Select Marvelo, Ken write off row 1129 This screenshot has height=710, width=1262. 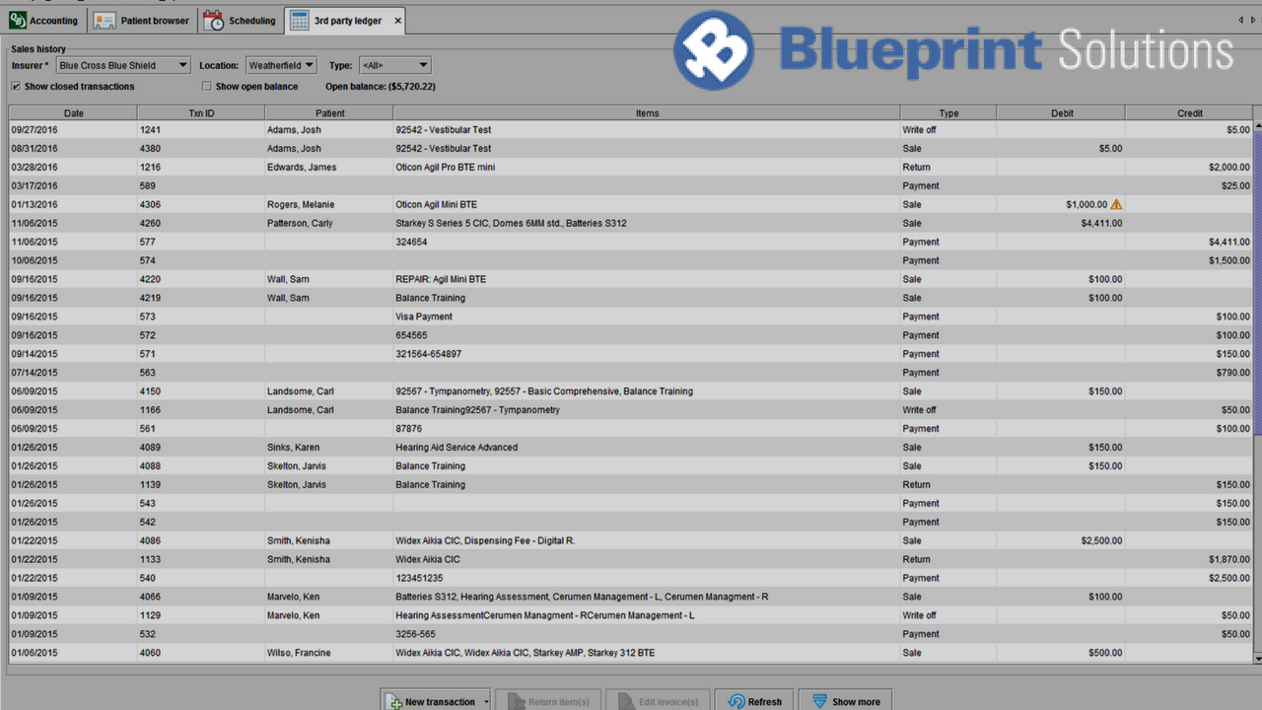631,615
